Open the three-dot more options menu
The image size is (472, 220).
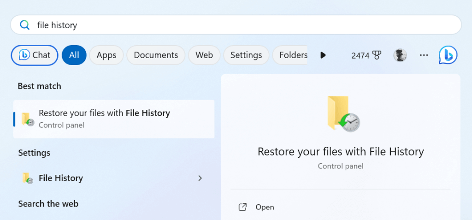pyautogui.click(x=424, y=55)
